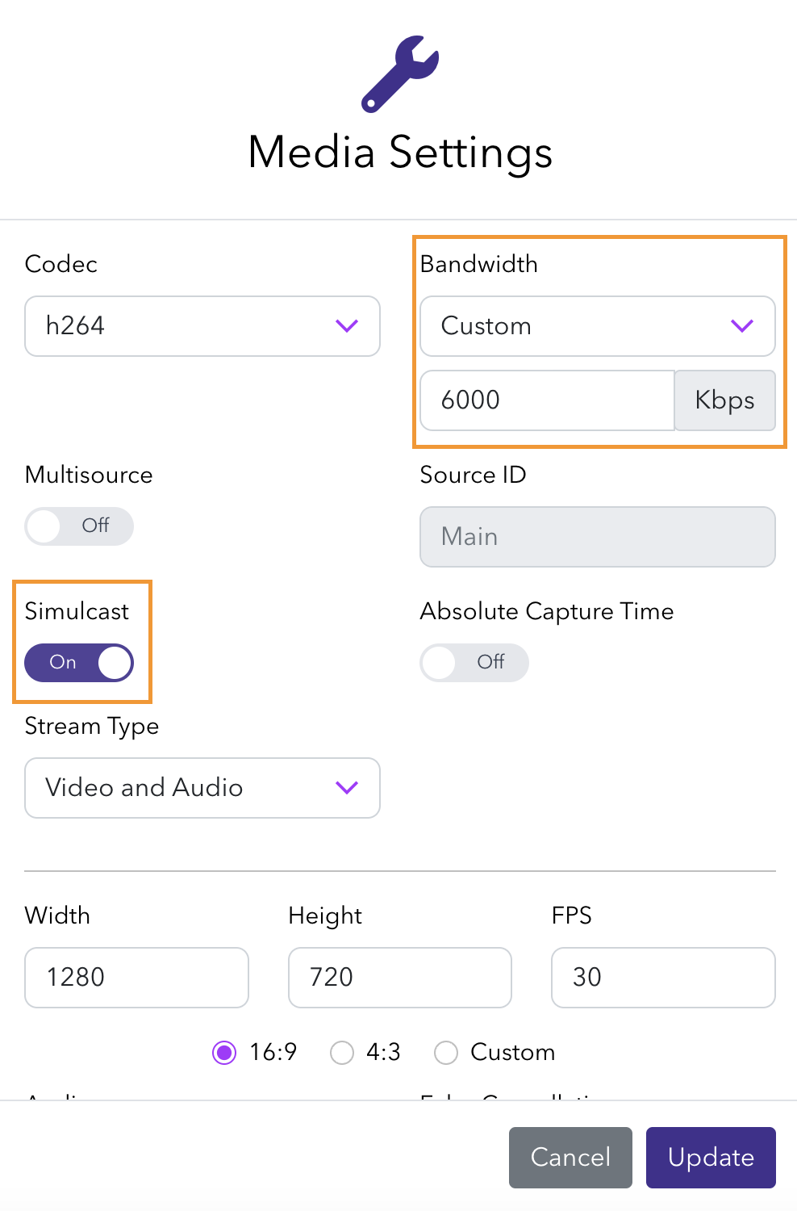This screenshot has height=1211, width=797.
Task: Click the chevron arrow in Stream Type box
Action: 347,788
